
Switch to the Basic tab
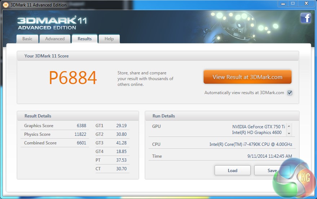27,39
